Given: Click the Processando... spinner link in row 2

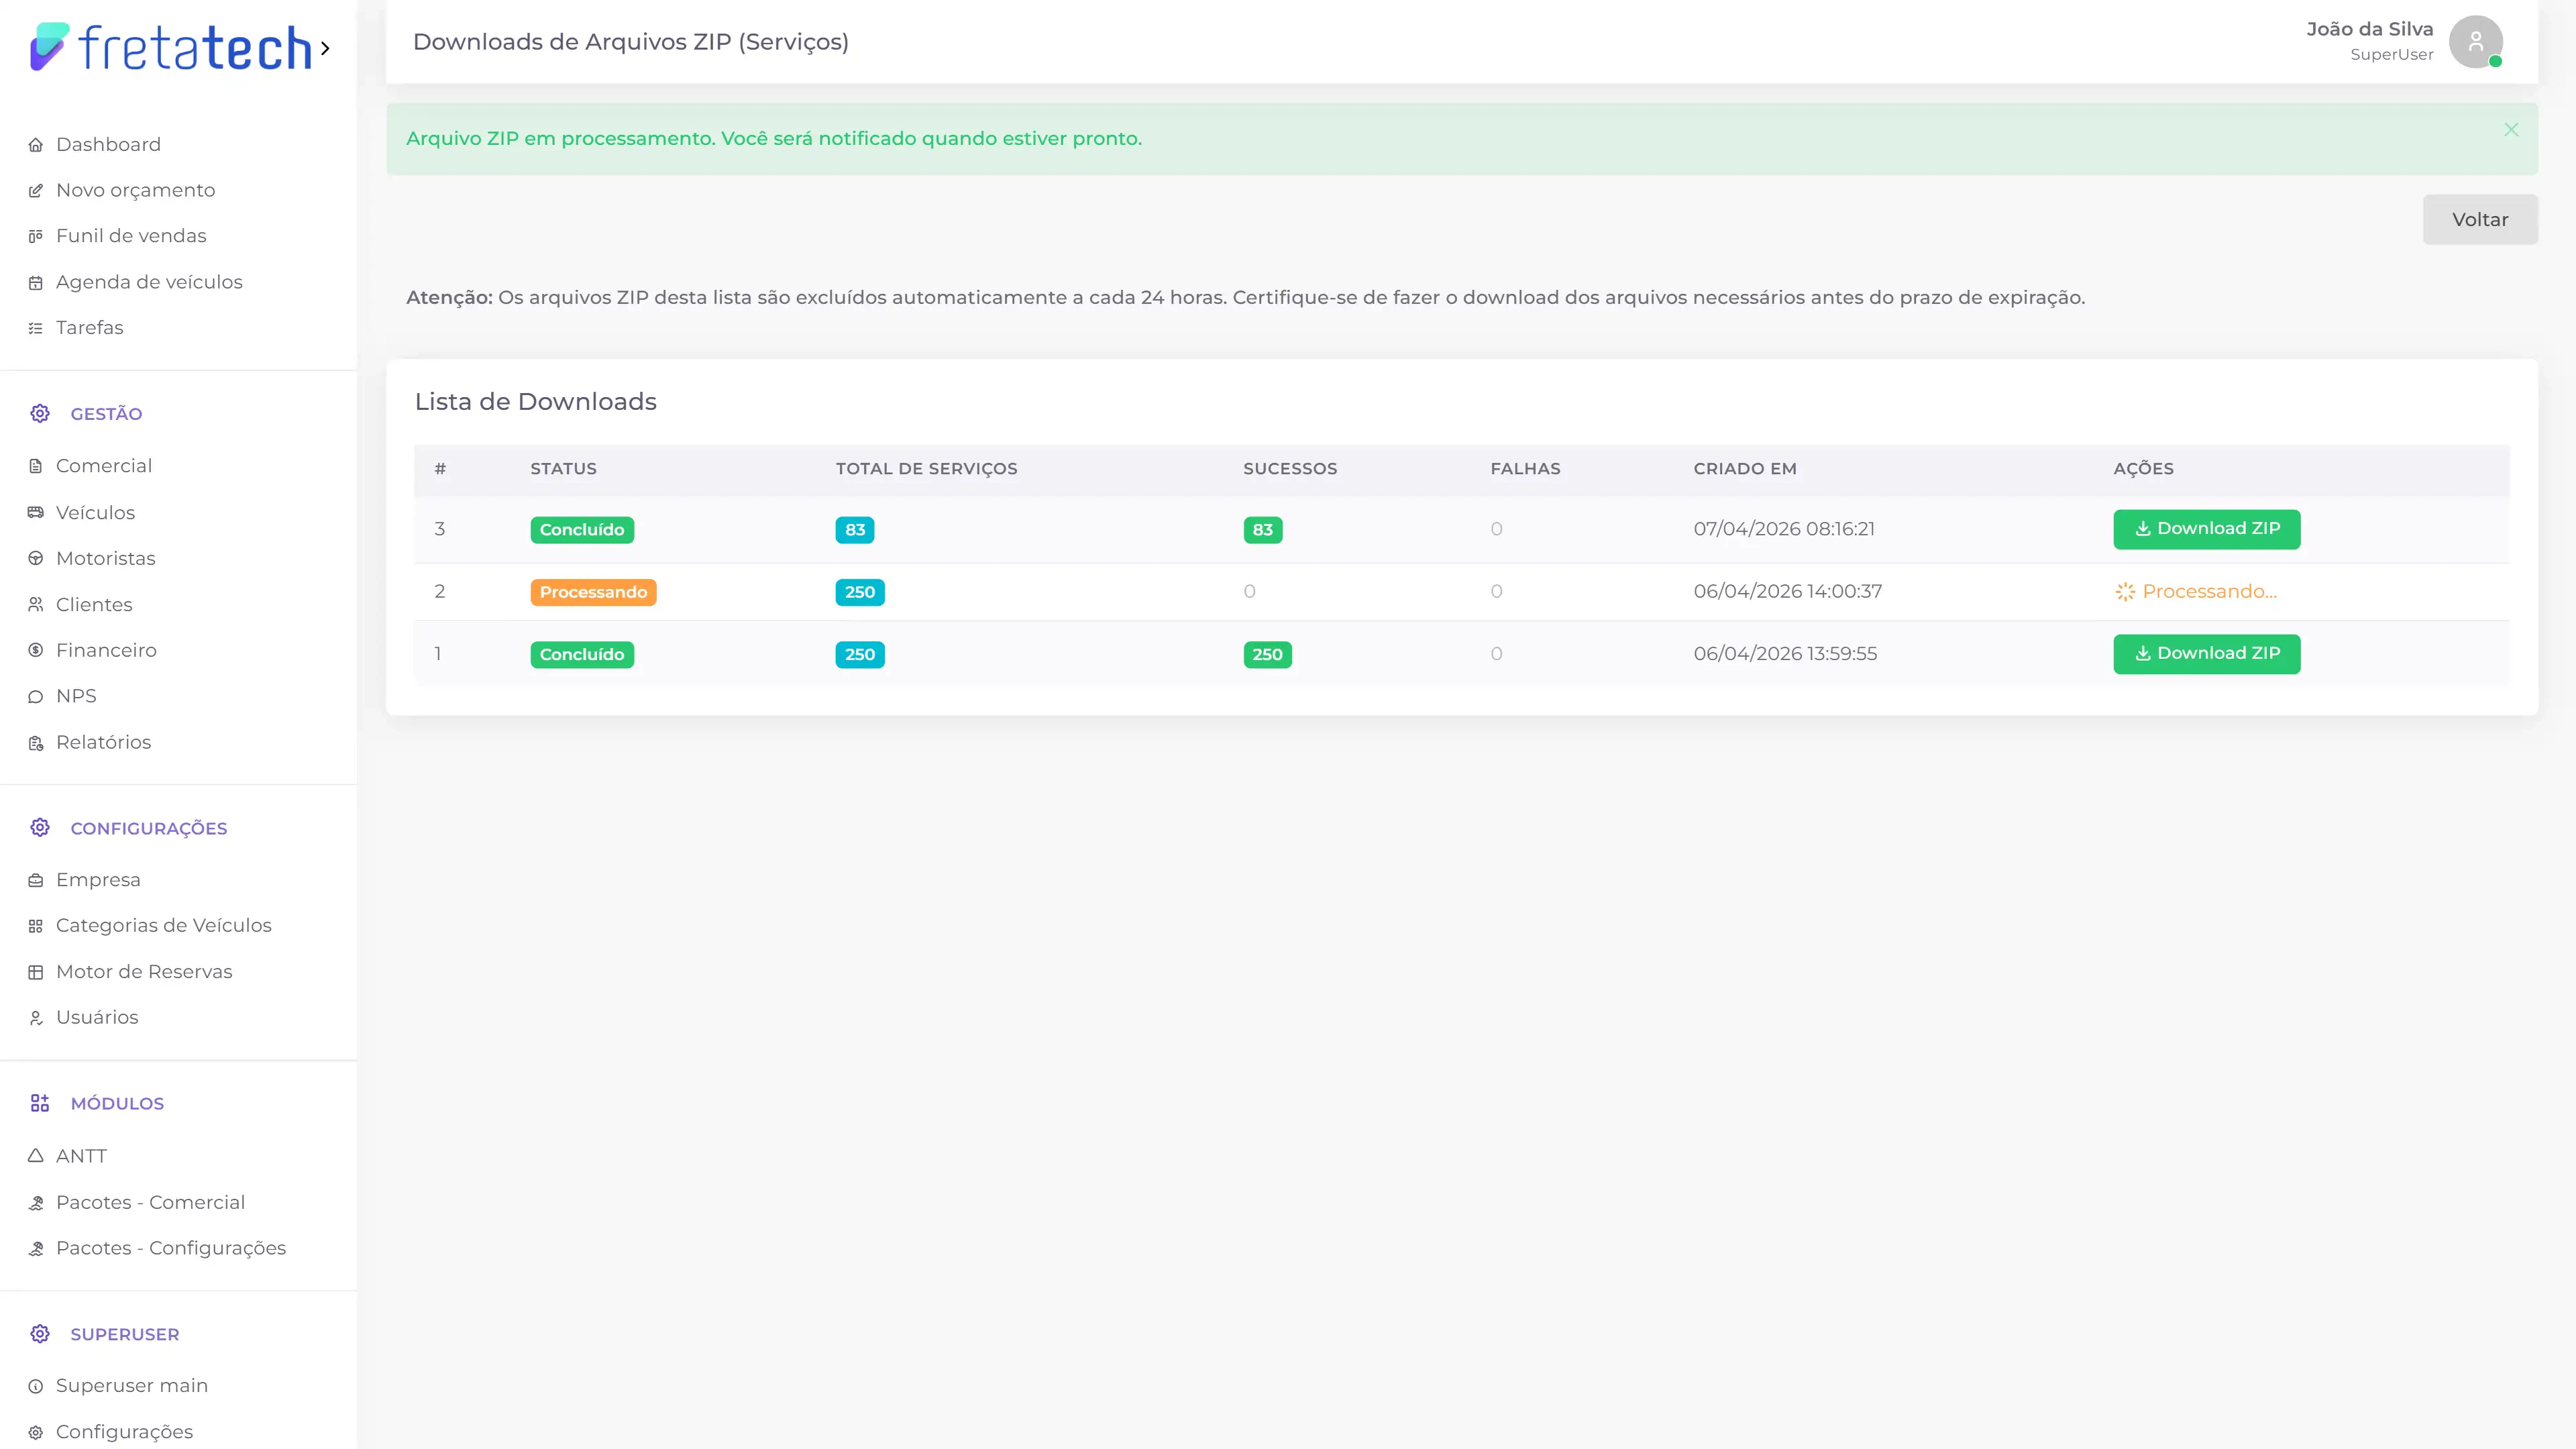Looking at the screenshot, I should (x=2196, y=592).
